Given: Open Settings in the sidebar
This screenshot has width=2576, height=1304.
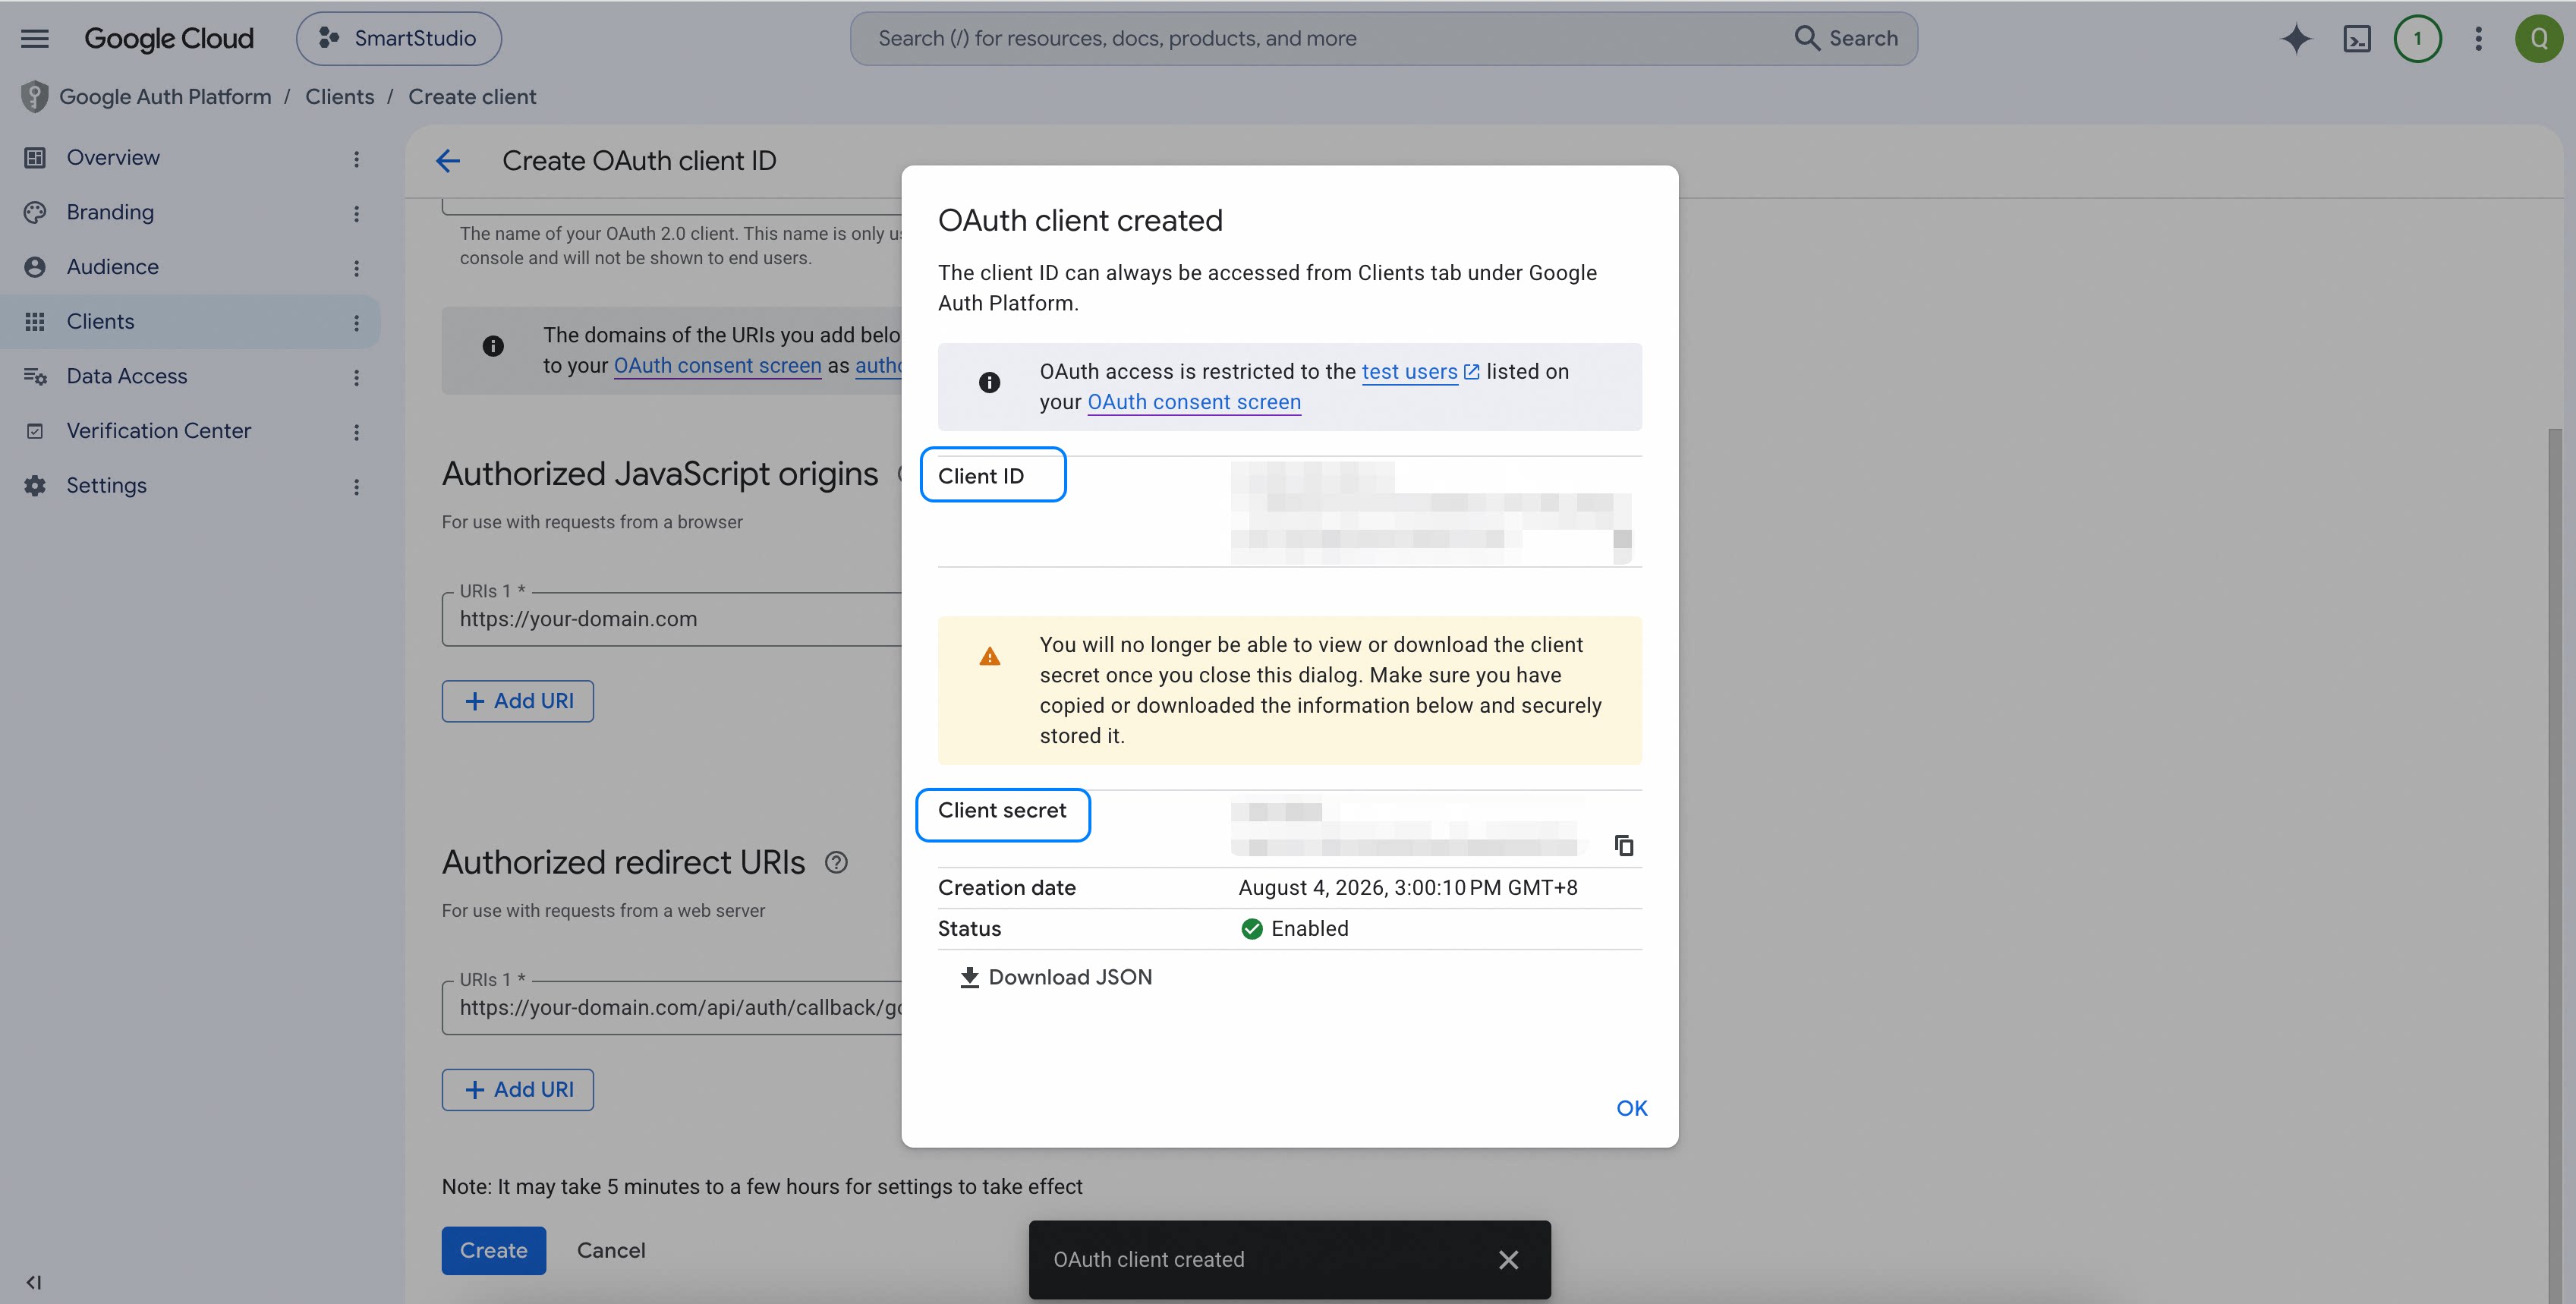Looking at the screenshot, I should 106,485.
